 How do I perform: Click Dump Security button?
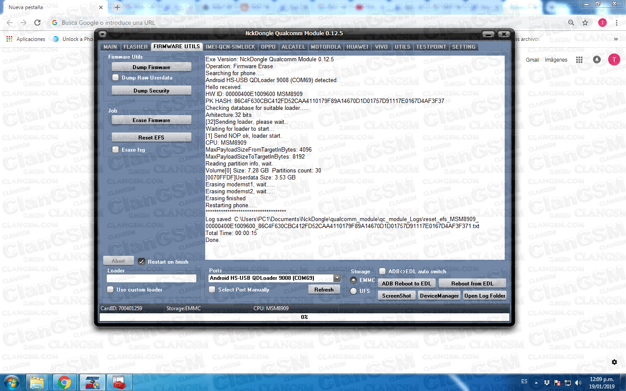click(x=151, y=90)
